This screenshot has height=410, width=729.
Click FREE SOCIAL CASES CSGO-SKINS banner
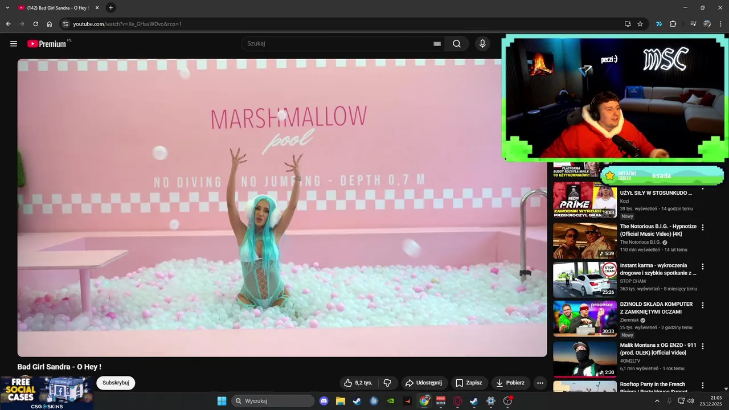[x=47, y=393]
